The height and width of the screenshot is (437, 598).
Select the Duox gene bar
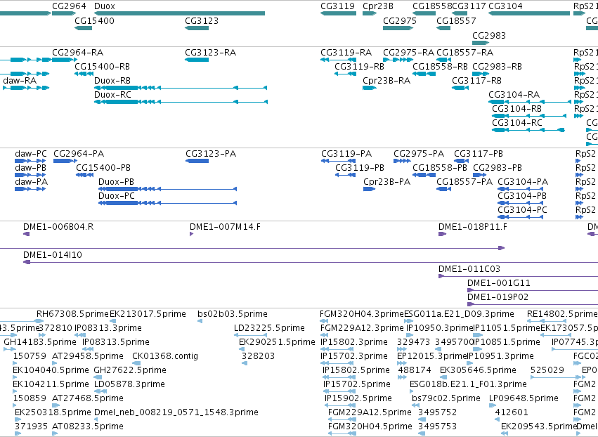pos(180,13)
